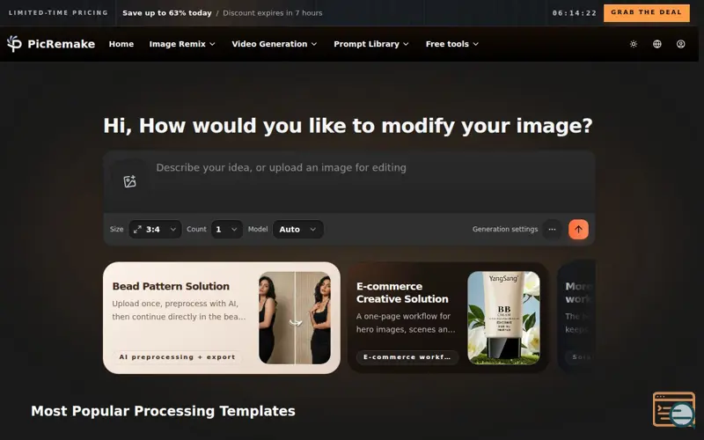
Task: Click the 'Generation settings' label text
Action: click(504, 229)
